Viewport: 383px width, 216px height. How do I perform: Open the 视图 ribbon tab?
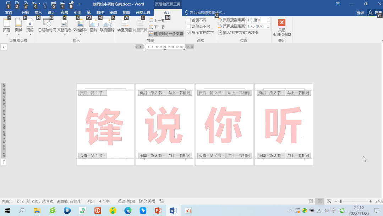[126, 12]
